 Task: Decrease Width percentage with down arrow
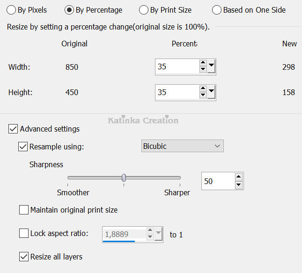click(203, 70)
